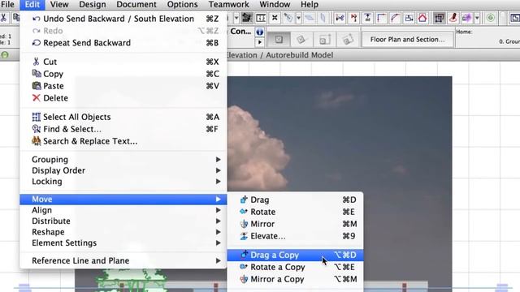Image resolution: width=520 pixels, height=292 pixels.
Task: Click the purple arrow 3D toolbar icon
Action: [467, 18]
